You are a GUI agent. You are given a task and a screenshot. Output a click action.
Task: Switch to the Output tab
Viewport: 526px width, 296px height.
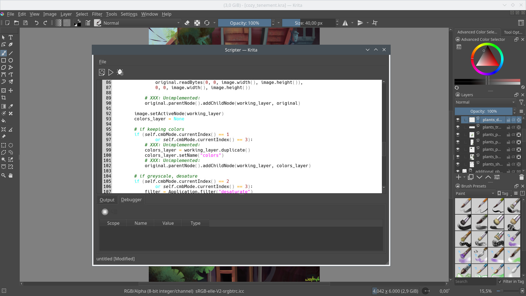tap(107, 200)
